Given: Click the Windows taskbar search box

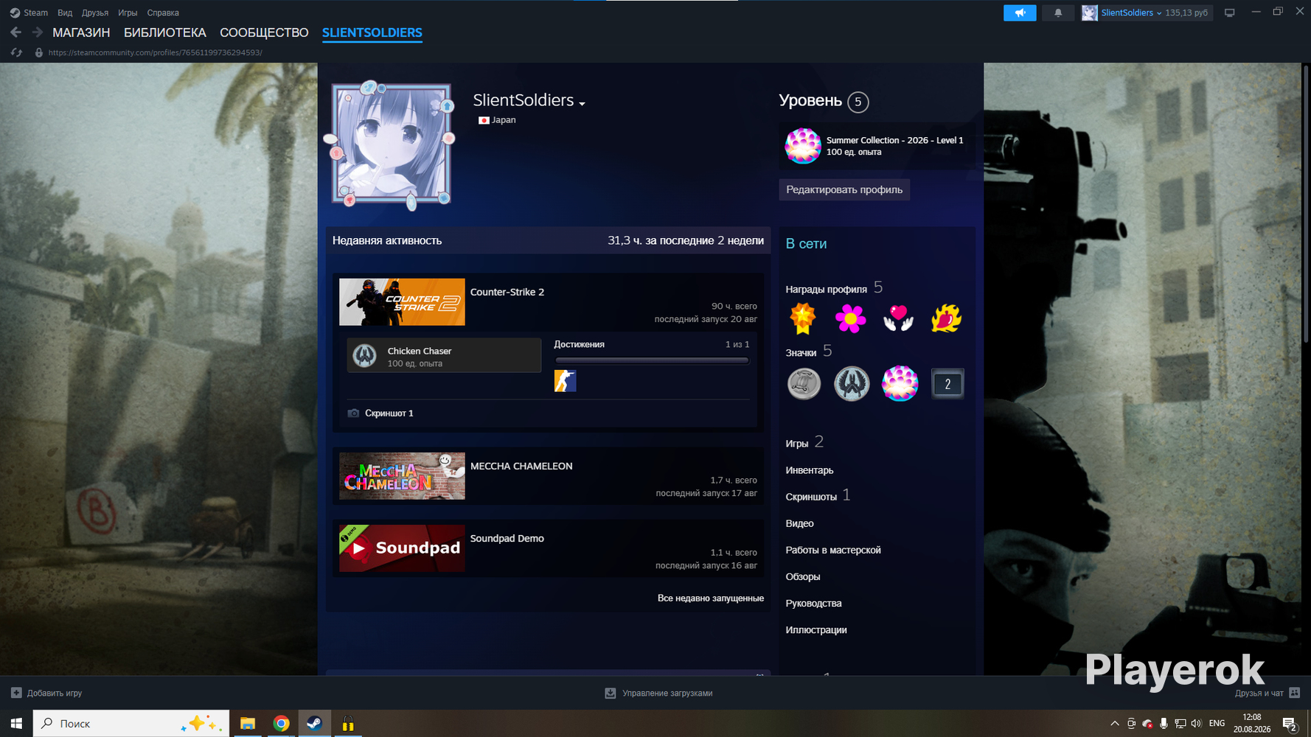Looking at the screenshot, I should [x=131, y=724].
